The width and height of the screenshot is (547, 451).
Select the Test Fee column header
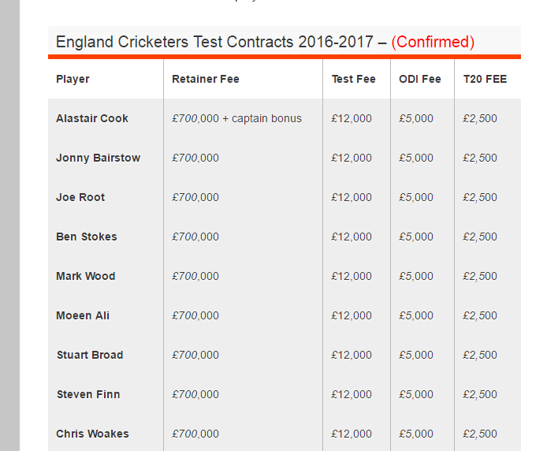click(353, 79)
